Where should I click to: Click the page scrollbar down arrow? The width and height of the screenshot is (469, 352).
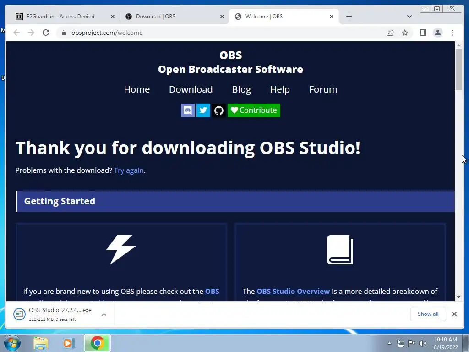[458, 297]
